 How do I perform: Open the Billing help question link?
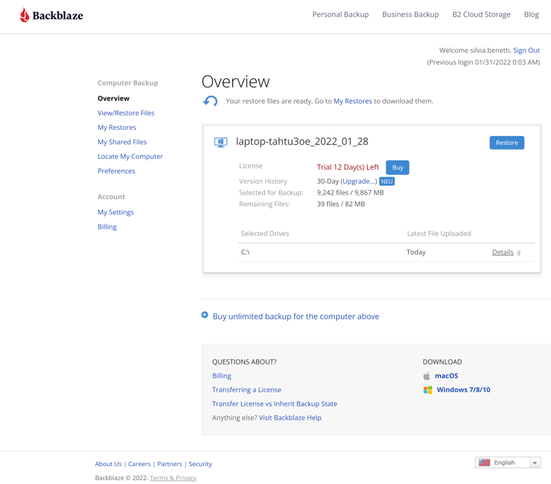coord(222,376)
